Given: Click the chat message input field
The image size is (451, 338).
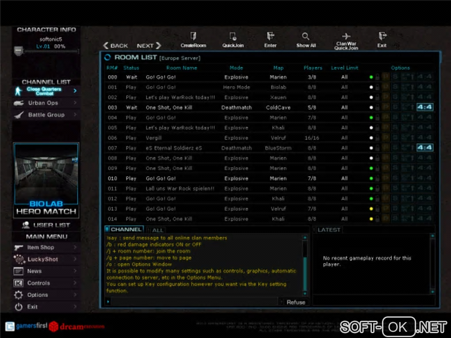Looking at the screenshot, I should coord(194,301).
